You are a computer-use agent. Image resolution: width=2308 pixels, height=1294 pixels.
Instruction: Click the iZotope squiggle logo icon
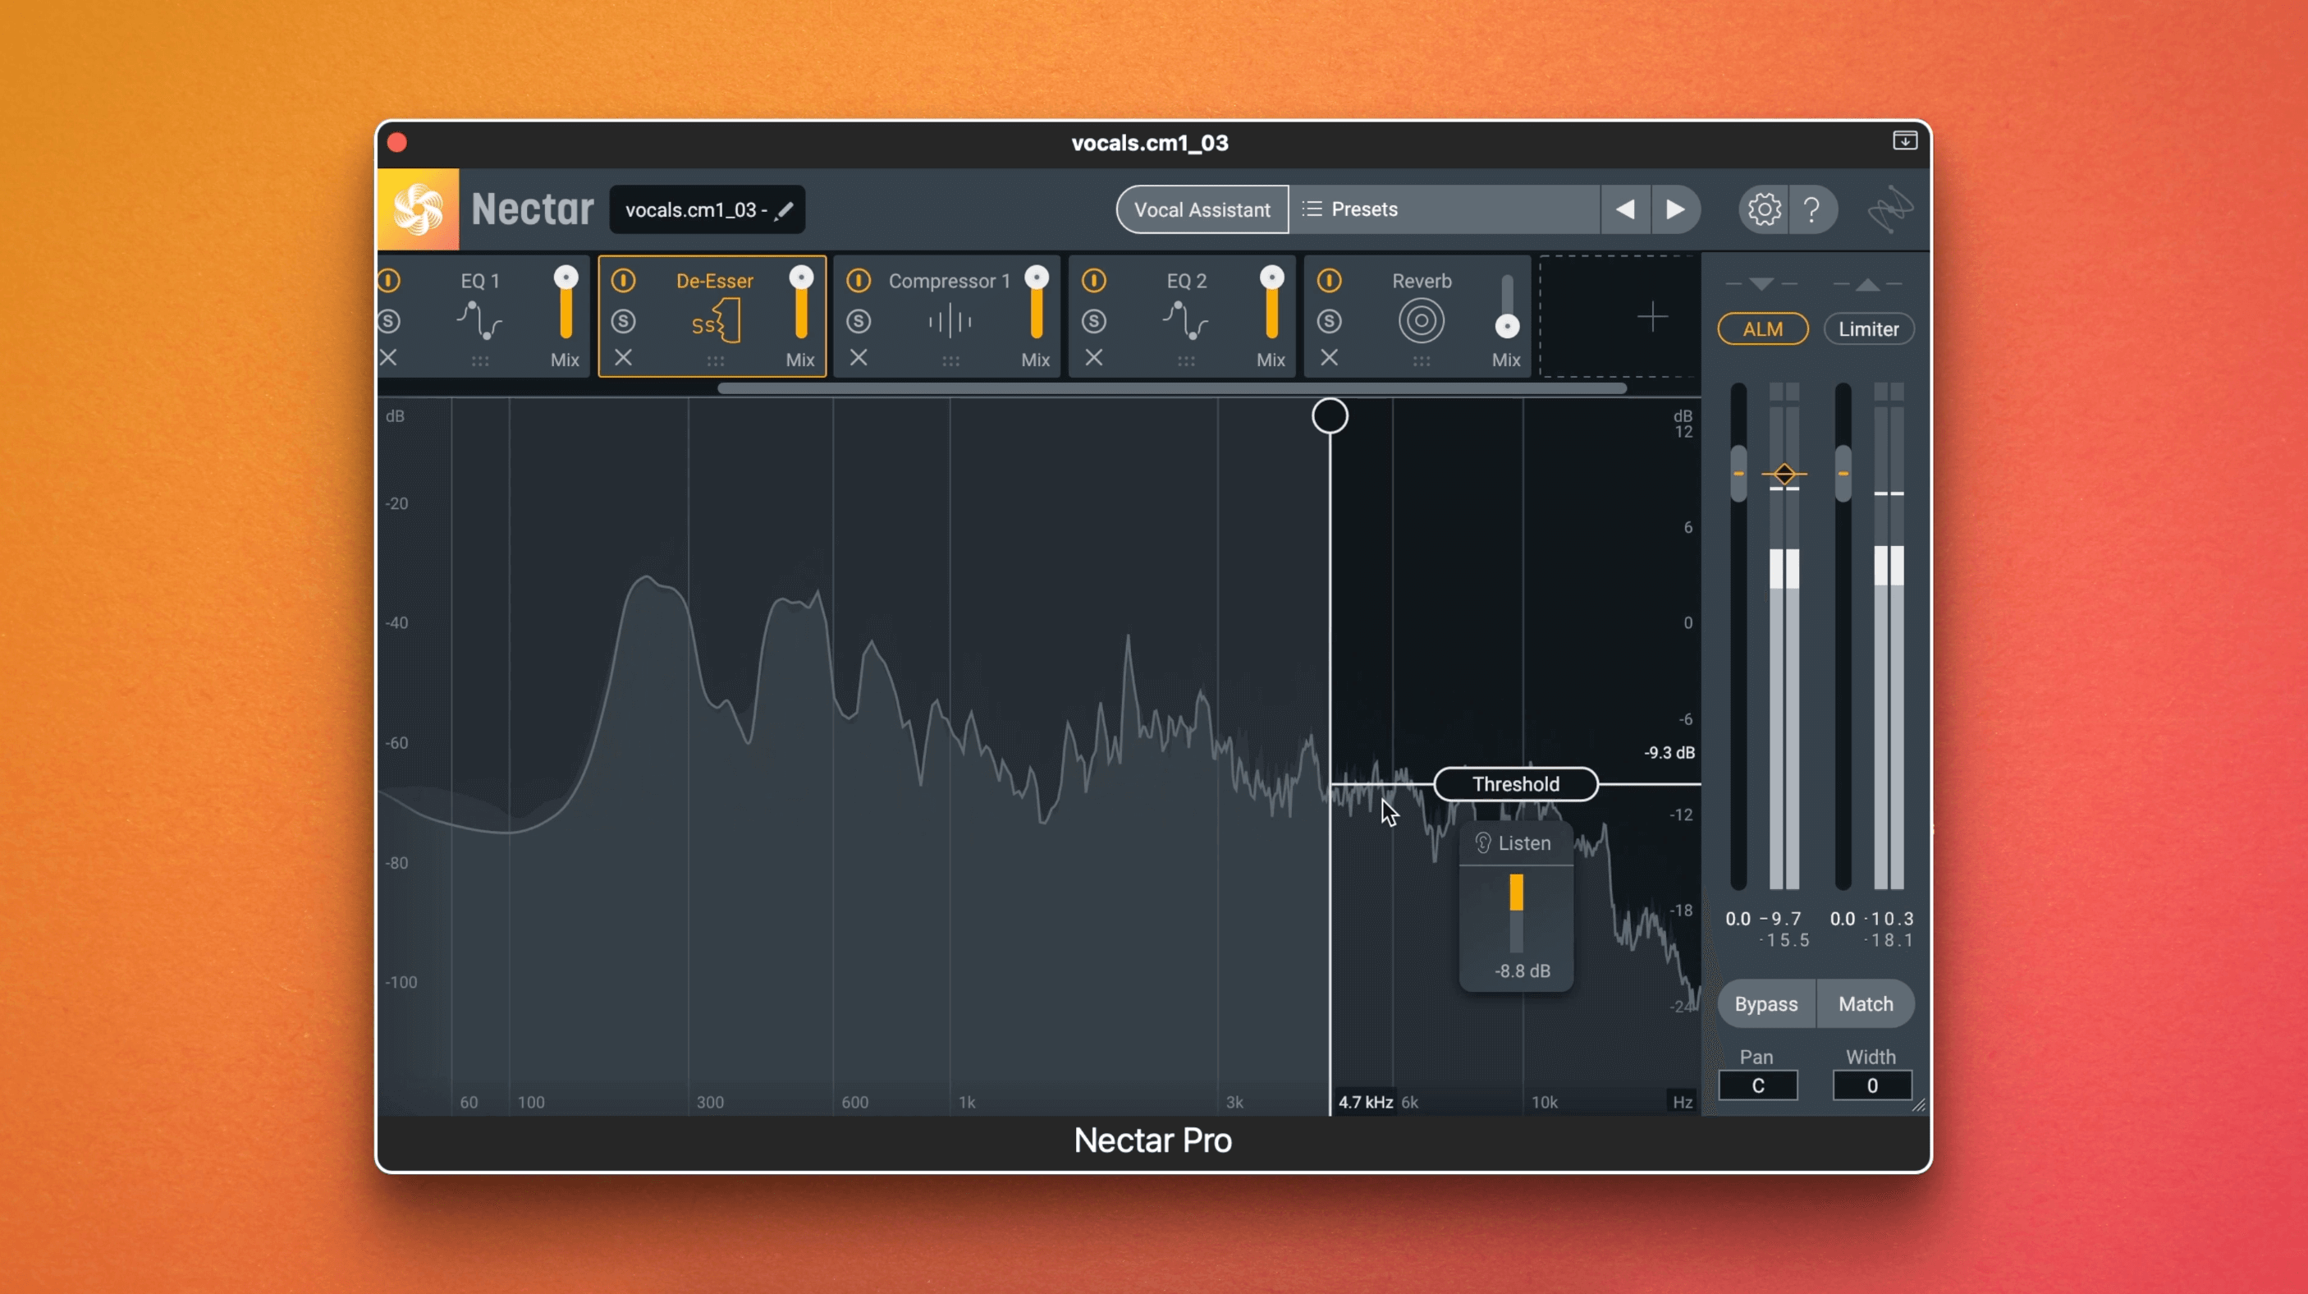pos(1889,209)
